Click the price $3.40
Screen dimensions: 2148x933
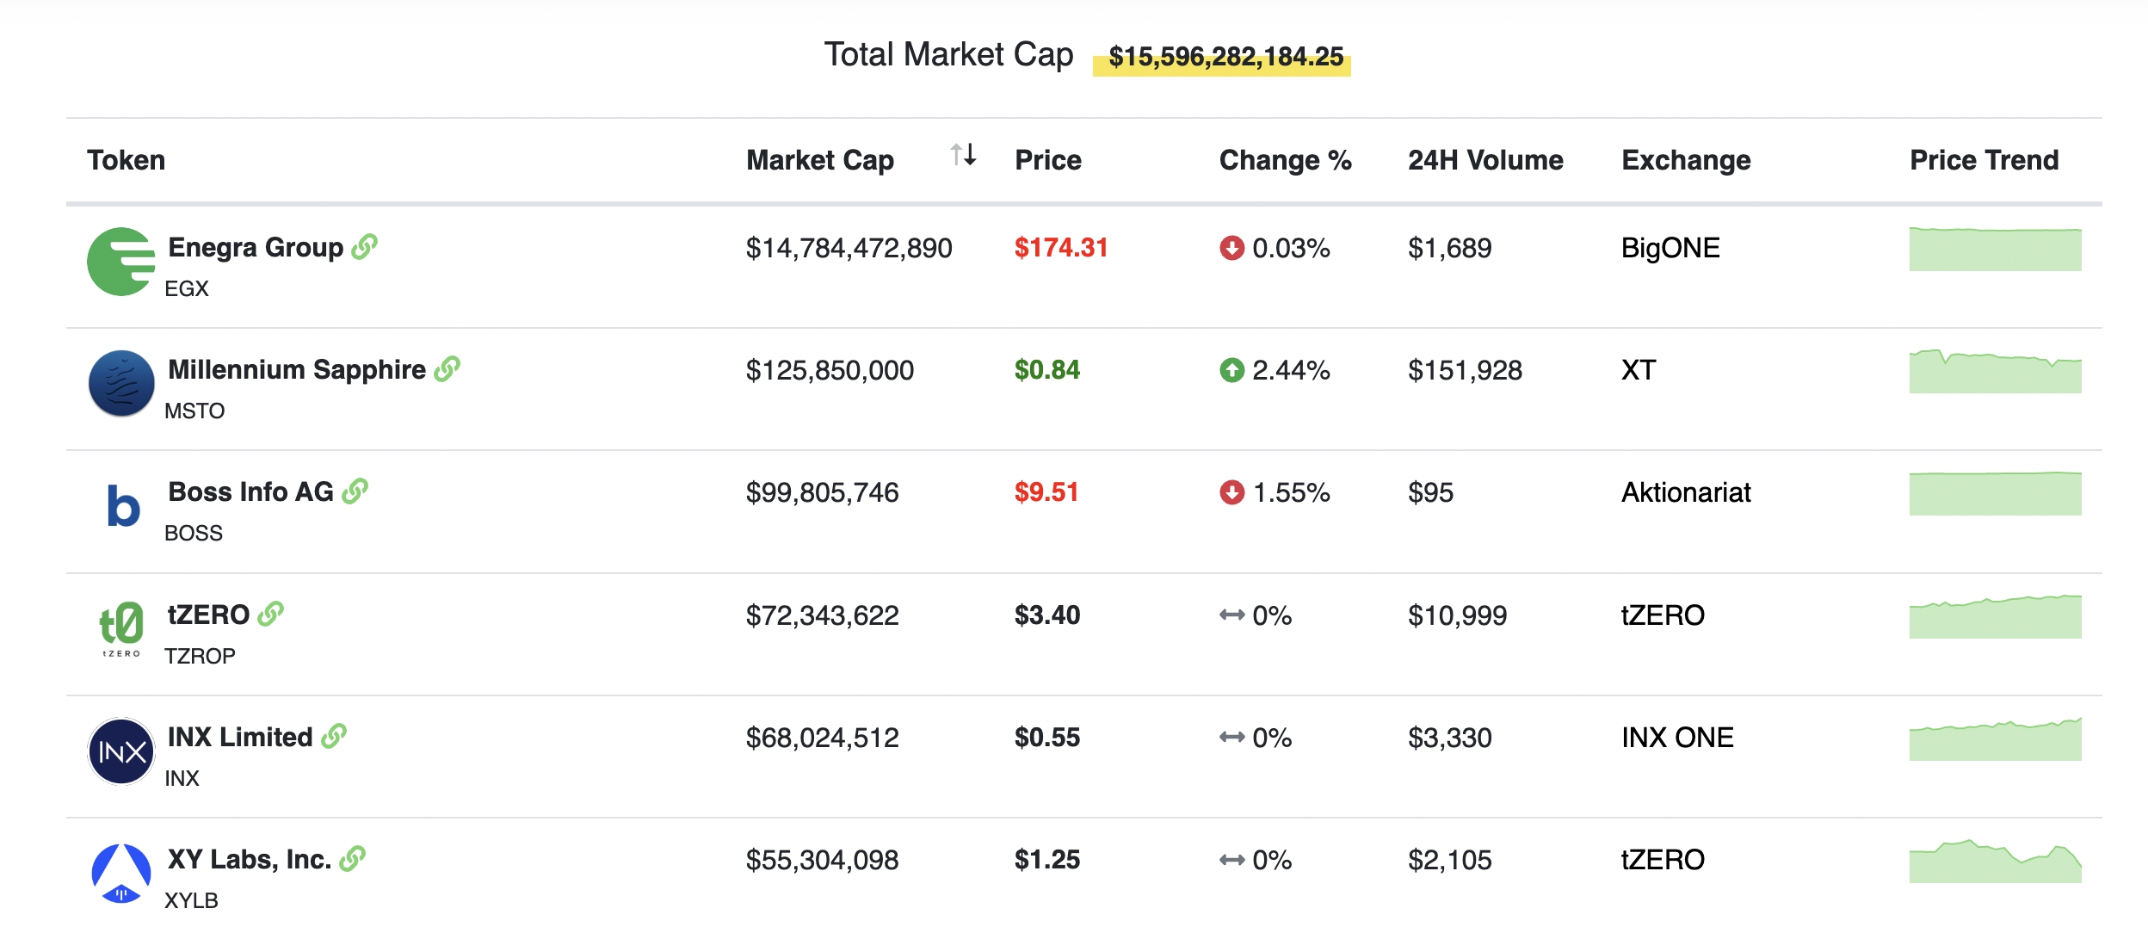pos(1046,615)
